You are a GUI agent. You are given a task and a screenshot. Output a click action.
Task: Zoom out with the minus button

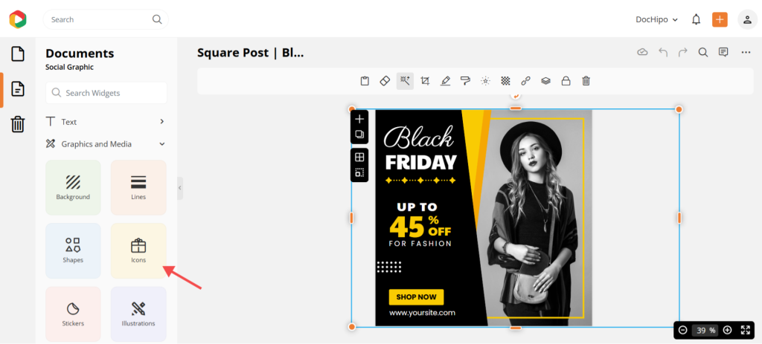pos(683,331)
